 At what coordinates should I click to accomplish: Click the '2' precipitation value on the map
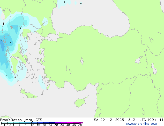coord(12,26)
